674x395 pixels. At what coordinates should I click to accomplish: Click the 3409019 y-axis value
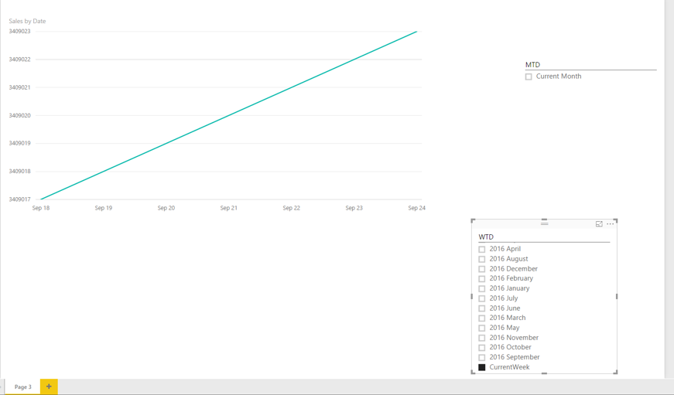click(20, 144)
